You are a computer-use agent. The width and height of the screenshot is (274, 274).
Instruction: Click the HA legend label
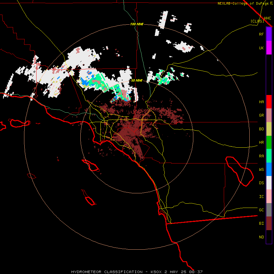(x=261, y=102)
